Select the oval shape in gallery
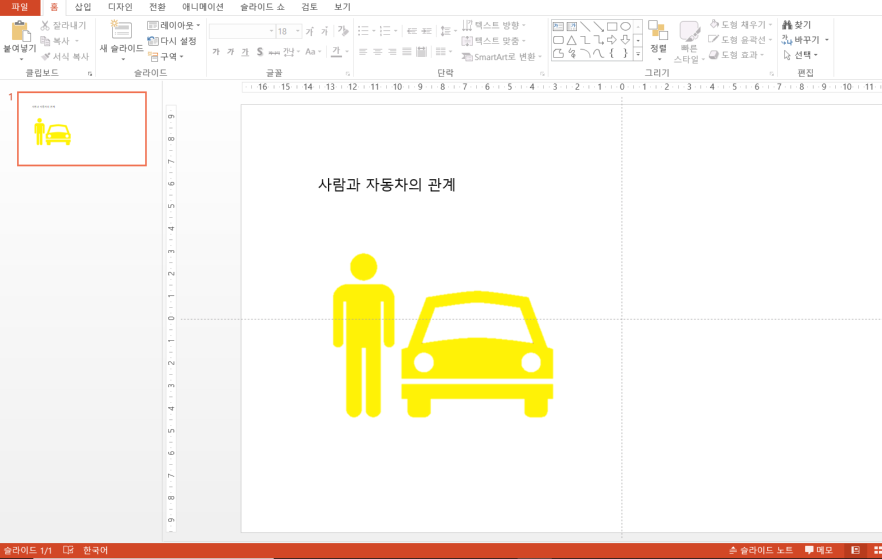882x559 pixels. click(625, 26)
